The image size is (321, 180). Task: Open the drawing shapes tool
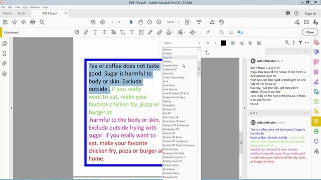pyautogui.click(x=192, y=32)
